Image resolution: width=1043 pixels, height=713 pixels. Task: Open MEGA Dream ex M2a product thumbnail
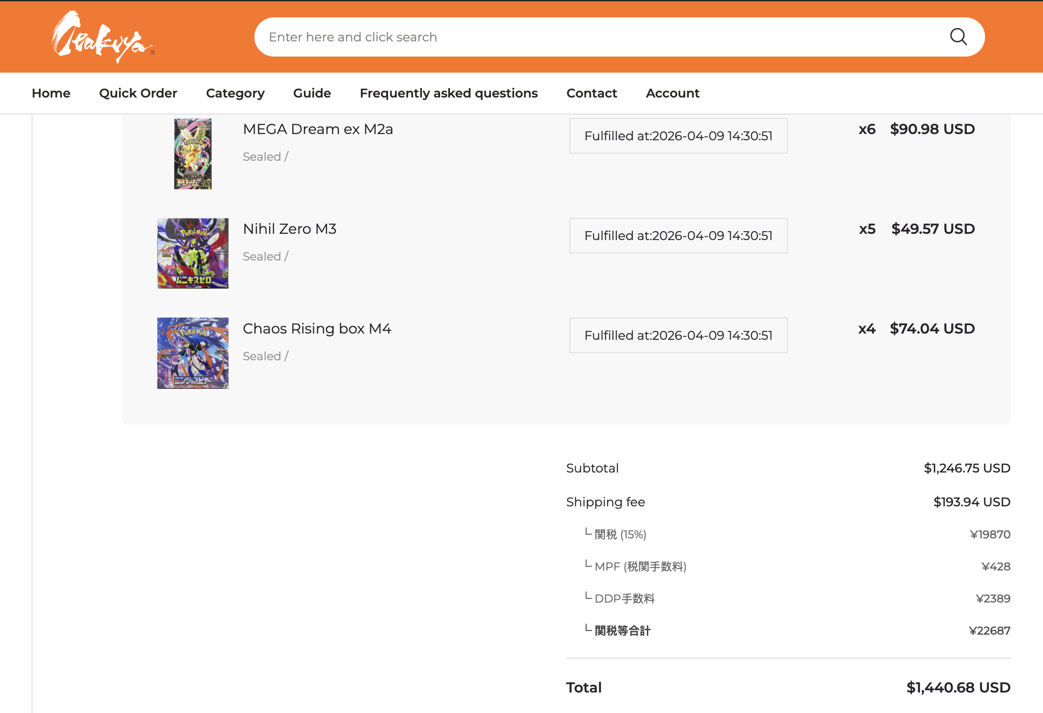click(193, 154)
